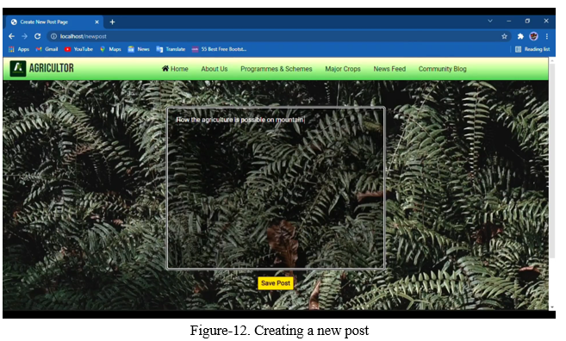
Task: Select the Create New Post Page tab
Action: (55, 22)
